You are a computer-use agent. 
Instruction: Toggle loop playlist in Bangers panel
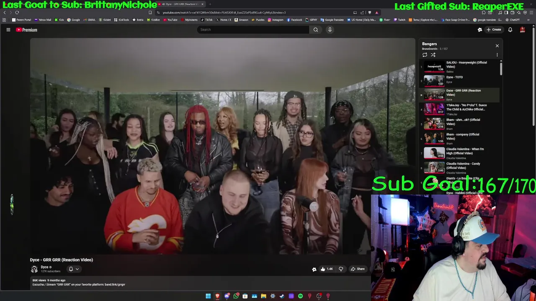(x=425, y=55)
